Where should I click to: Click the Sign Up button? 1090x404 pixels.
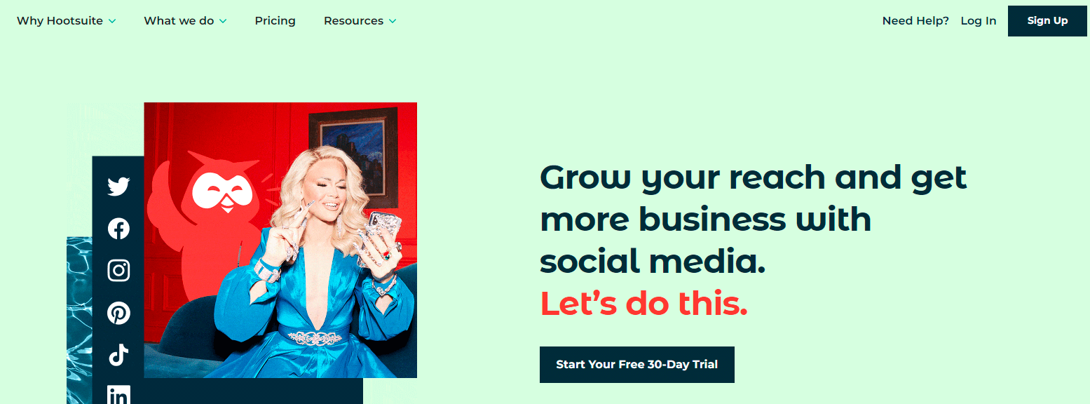pos(1047,21)
